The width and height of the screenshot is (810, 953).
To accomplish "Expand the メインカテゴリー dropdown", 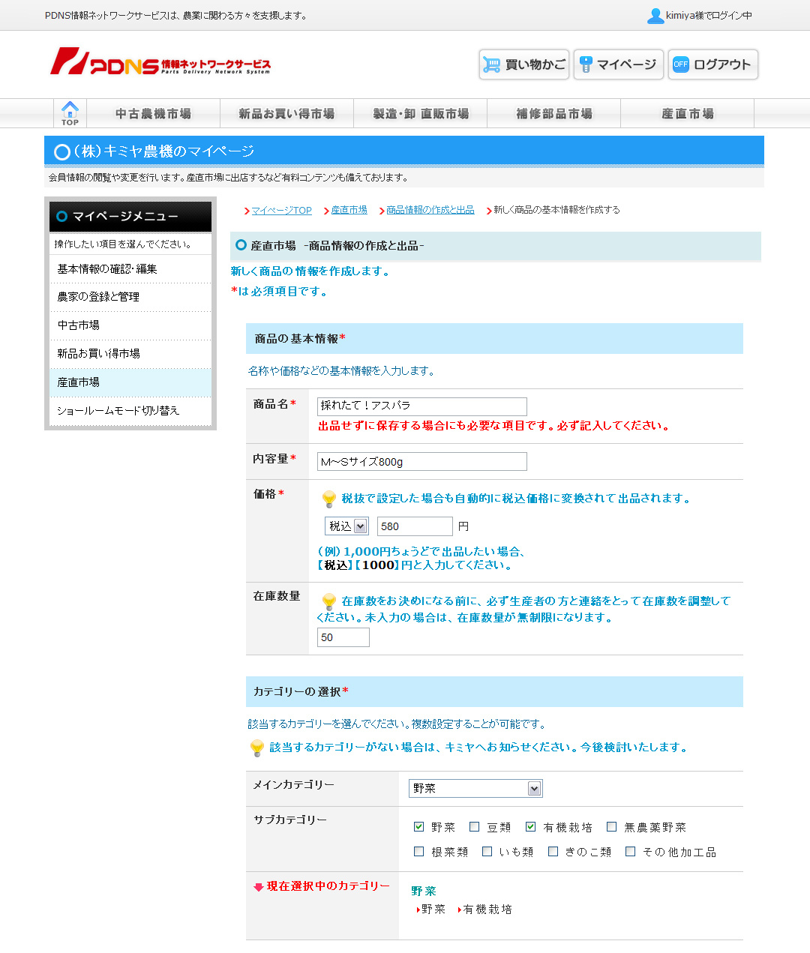I will [475, 788].
